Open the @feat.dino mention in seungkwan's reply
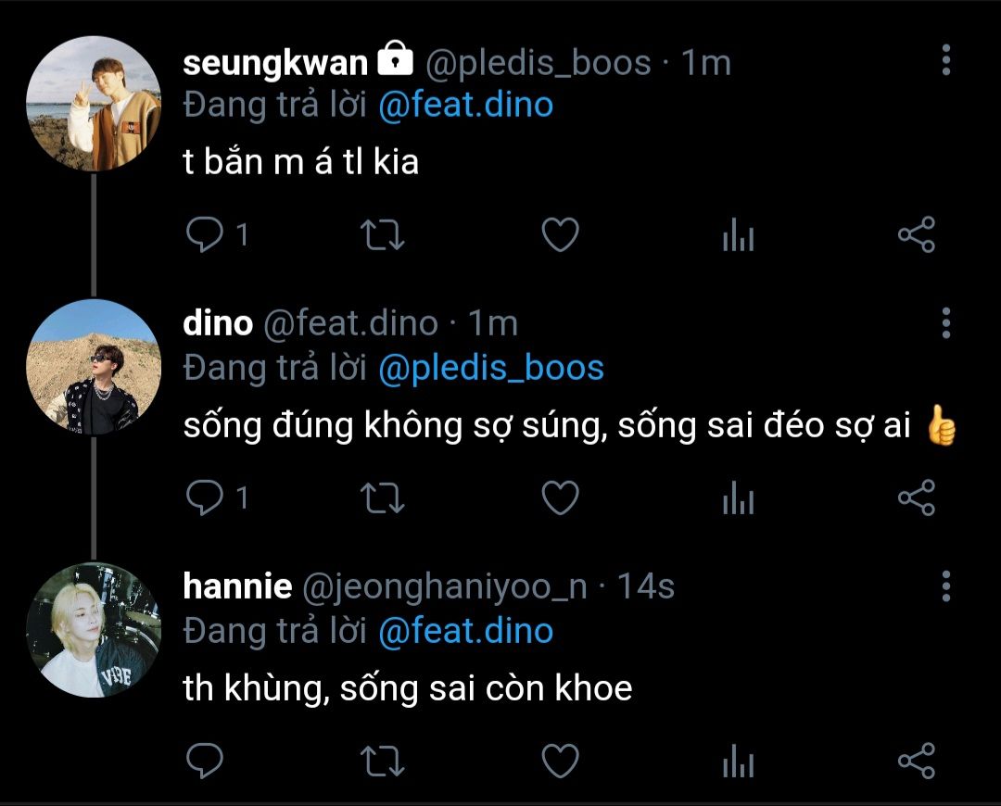 tap(465, 106)
